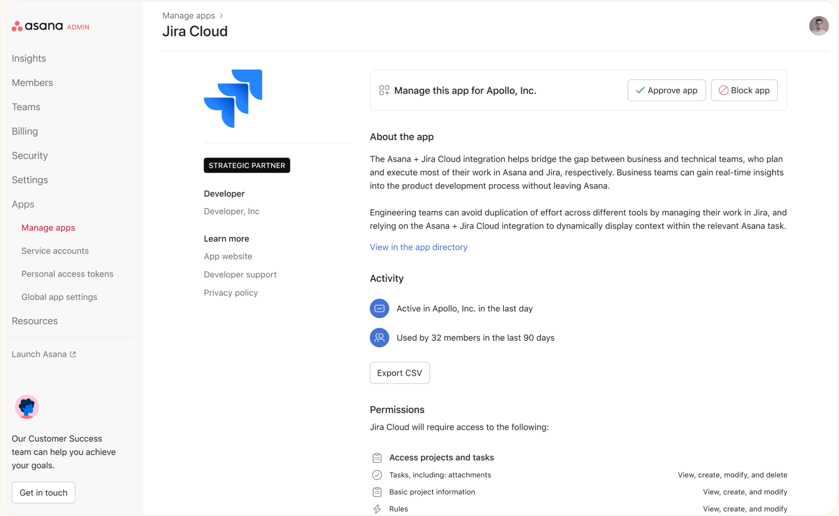The height and width of the screenshot is (516, 839).
Task: Click 'Basic project information' row text
Action: [x=432, y=492]
